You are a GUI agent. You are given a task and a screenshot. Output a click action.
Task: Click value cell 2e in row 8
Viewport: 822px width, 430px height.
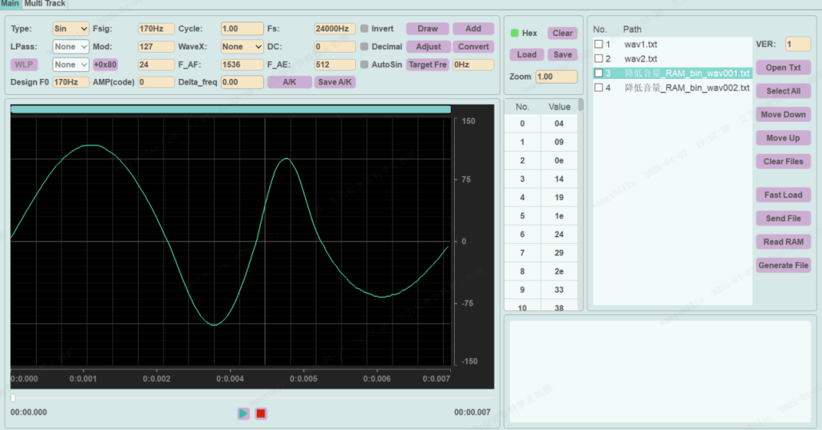pyautogui.click(x=559, y=271)
